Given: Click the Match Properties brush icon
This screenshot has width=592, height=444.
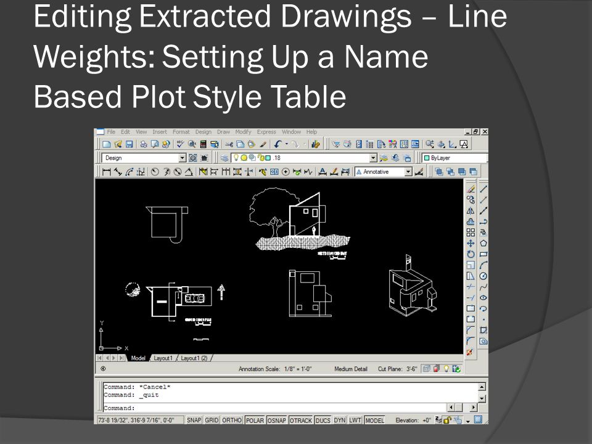Looking at the screenshot, I should tap(263, 144).
